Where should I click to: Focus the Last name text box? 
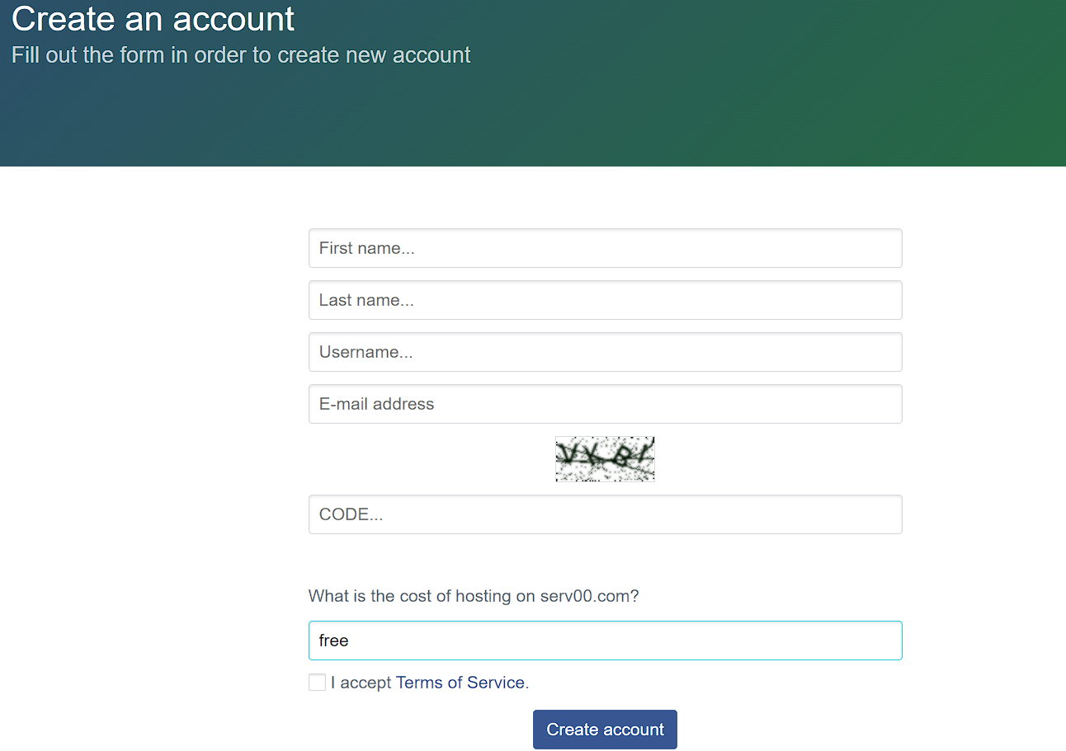(605, 300)
